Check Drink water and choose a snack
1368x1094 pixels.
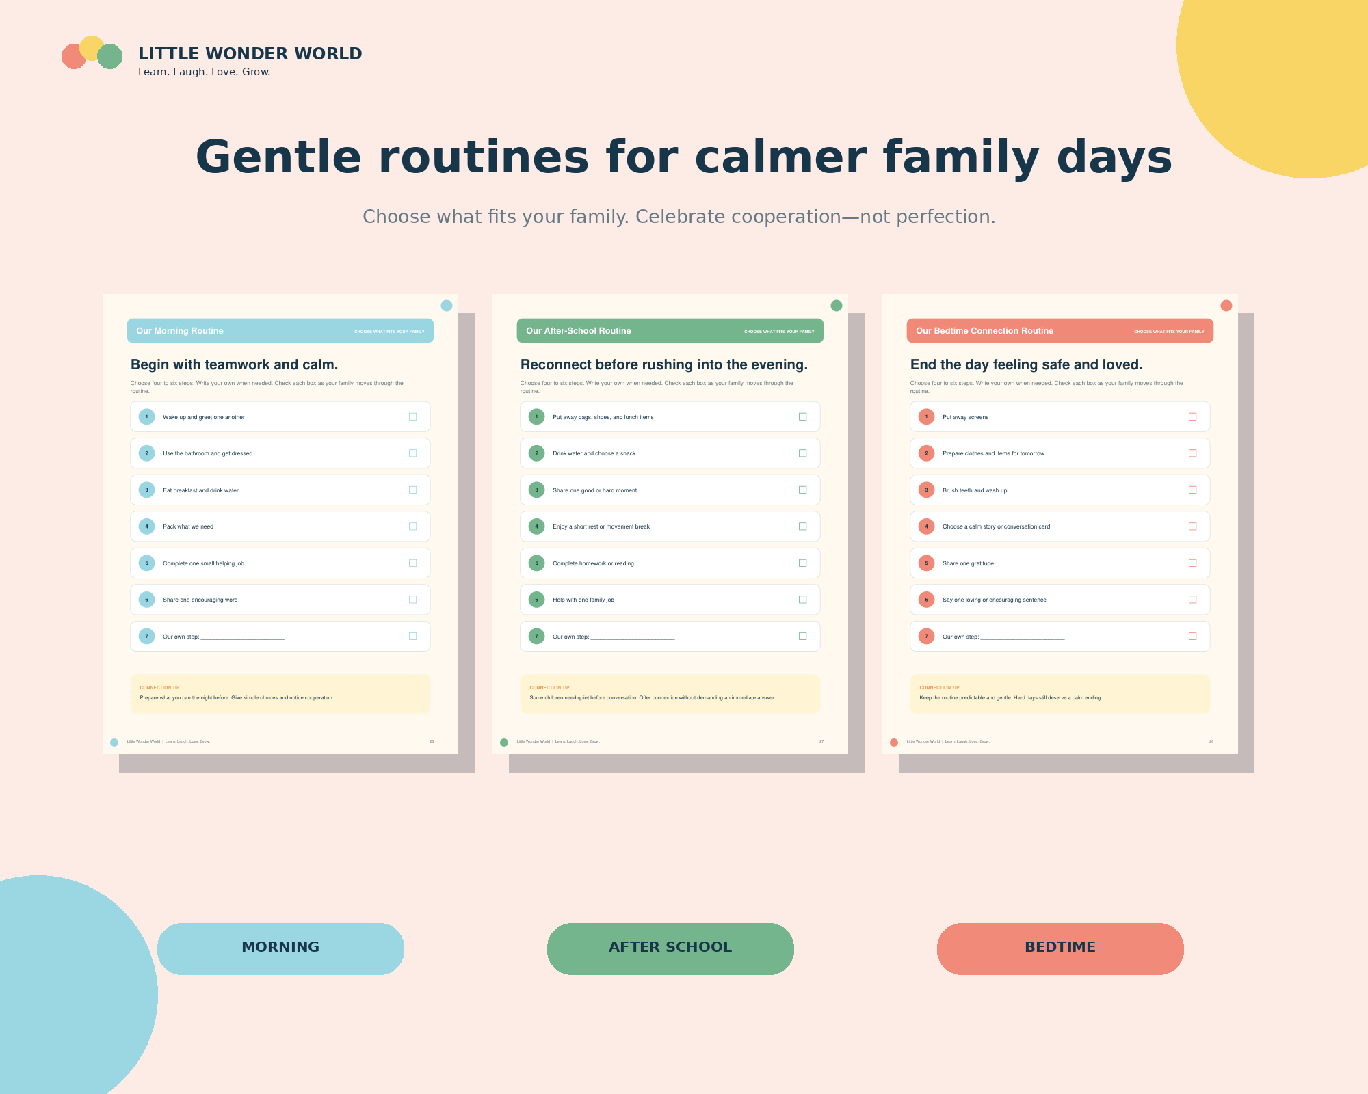(x=802, y=453)
